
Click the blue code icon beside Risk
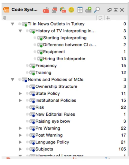[x=32, y=108]
